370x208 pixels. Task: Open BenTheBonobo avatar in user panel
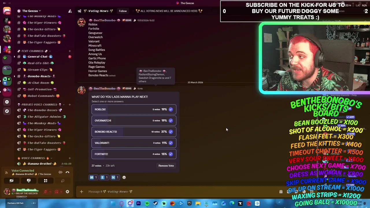[x=7, y=192]
